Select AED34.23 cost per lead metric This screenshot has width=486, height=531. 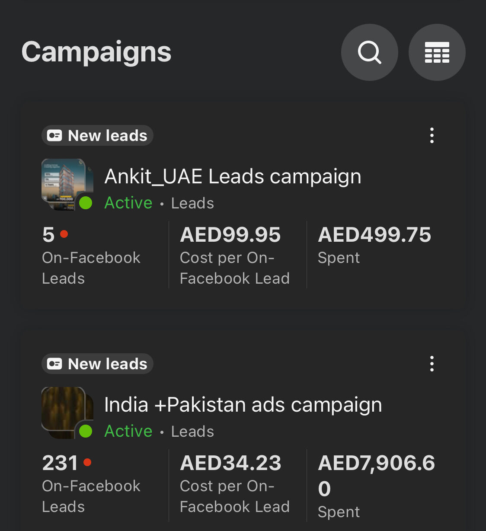coord(230,463)
